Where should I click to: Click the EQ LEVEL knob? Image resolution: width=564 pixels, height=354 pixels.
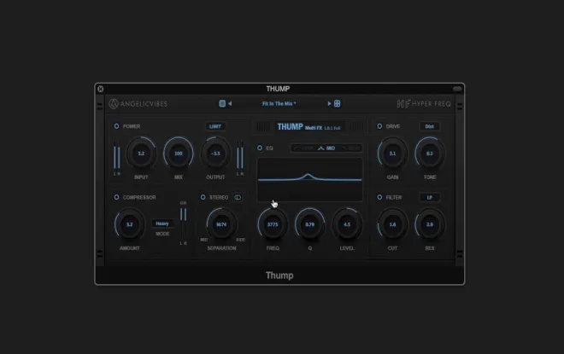pos(347,224)
